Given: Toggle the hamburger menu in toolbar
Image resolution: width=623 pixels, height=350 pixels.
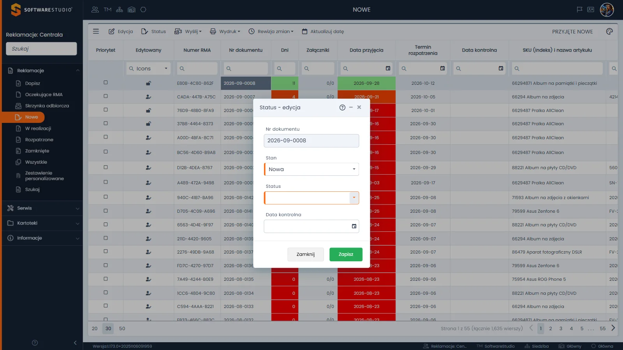Looking at the screenshot, I should pyautogui.click(x=96, y=31).
